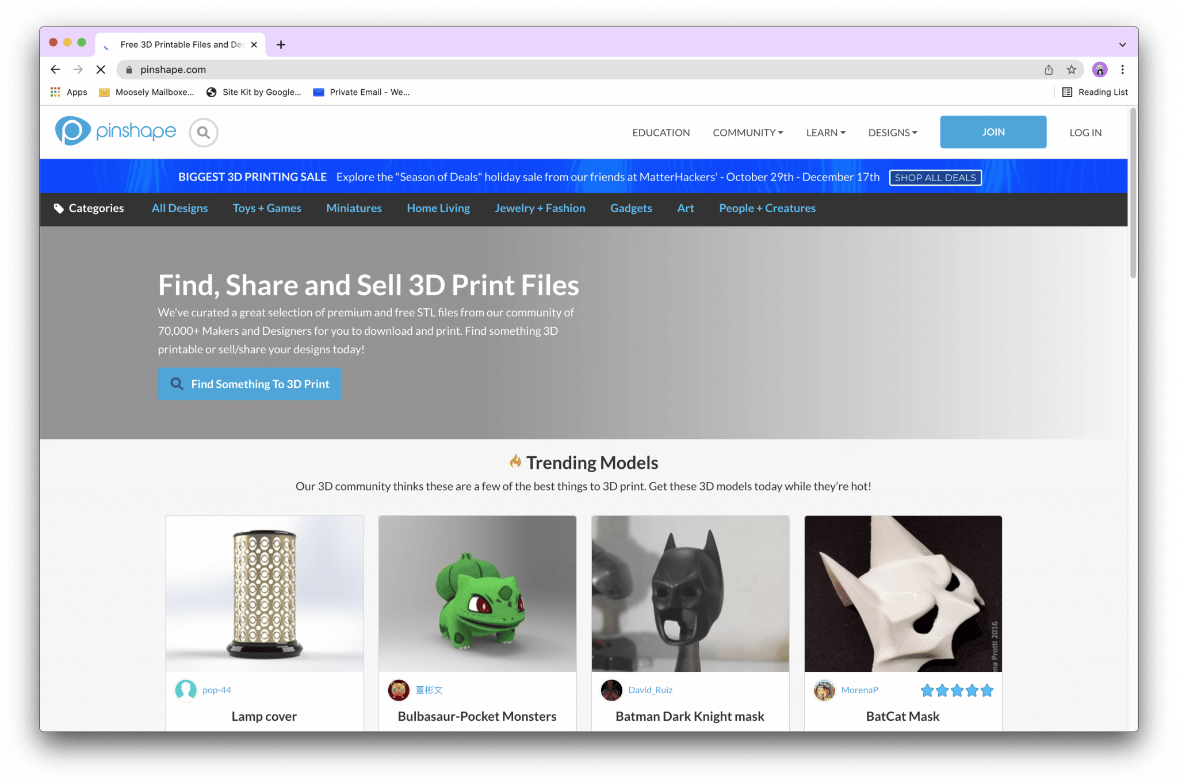Image resolution: width=1178 pixels, height=784 pixels.
Task: Open Moosely Mailboxe bookmark
Action: point(147,92)
